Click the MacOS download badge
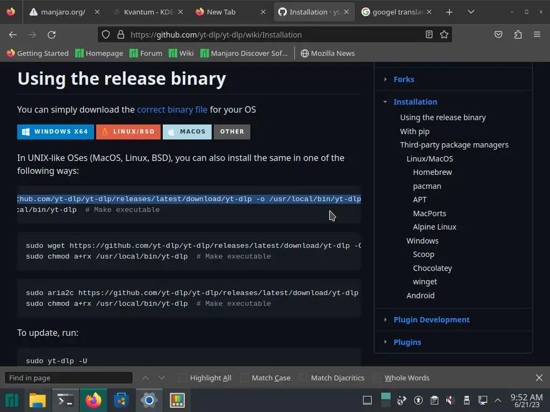 coord(187,132)
